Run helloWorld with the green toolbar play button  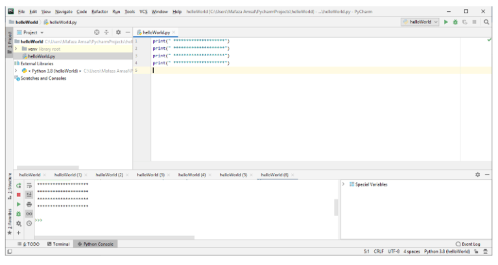(445, 22)
